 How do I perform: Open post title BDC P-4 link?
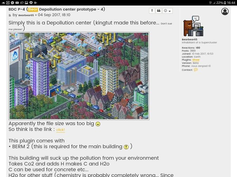(x=56, y=9)
